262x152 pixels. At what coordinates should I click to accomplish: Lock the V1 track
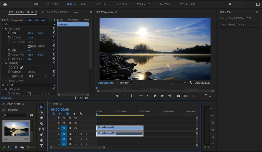59,128
